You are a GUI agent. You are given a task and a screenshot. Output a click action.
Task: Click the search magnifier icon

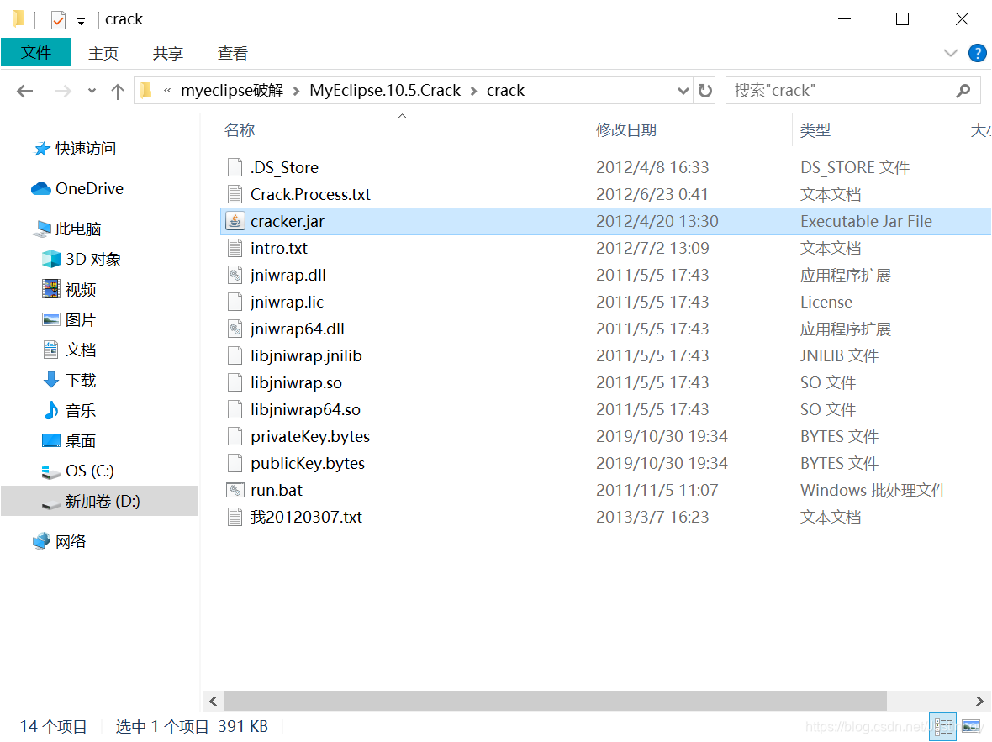963,91
